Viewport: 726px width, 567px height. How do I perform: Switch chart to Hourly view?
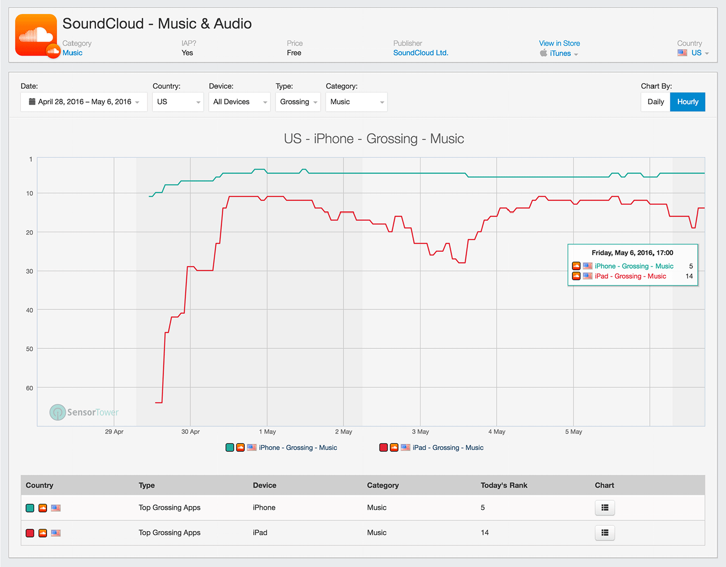point(687,102)
